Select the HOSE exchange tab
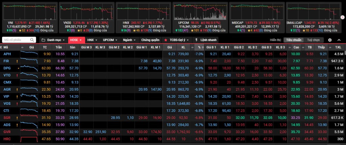The image size is (346, 145). click(x=75, y=40)
